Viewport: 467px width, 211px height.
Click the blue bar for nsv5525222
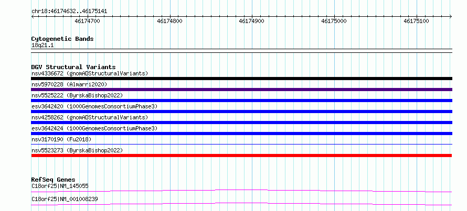(x=241, y=101)
